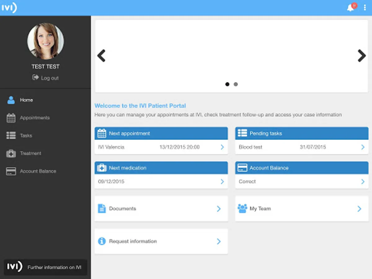Expand the Next appointment details chevron
Screen dimensions: 372x279
tap(222, 147)
